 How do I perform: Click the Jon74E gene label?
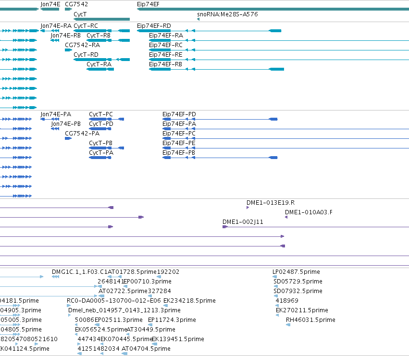pyautogui.click(x=50, y=4)
